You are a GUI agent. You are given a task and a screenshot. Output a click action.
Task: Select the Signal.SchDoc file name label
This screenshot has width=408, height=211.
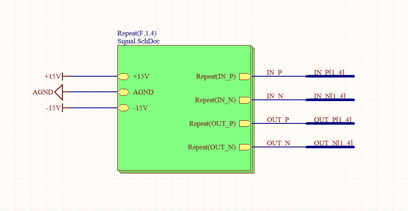[x=138, y=41]
